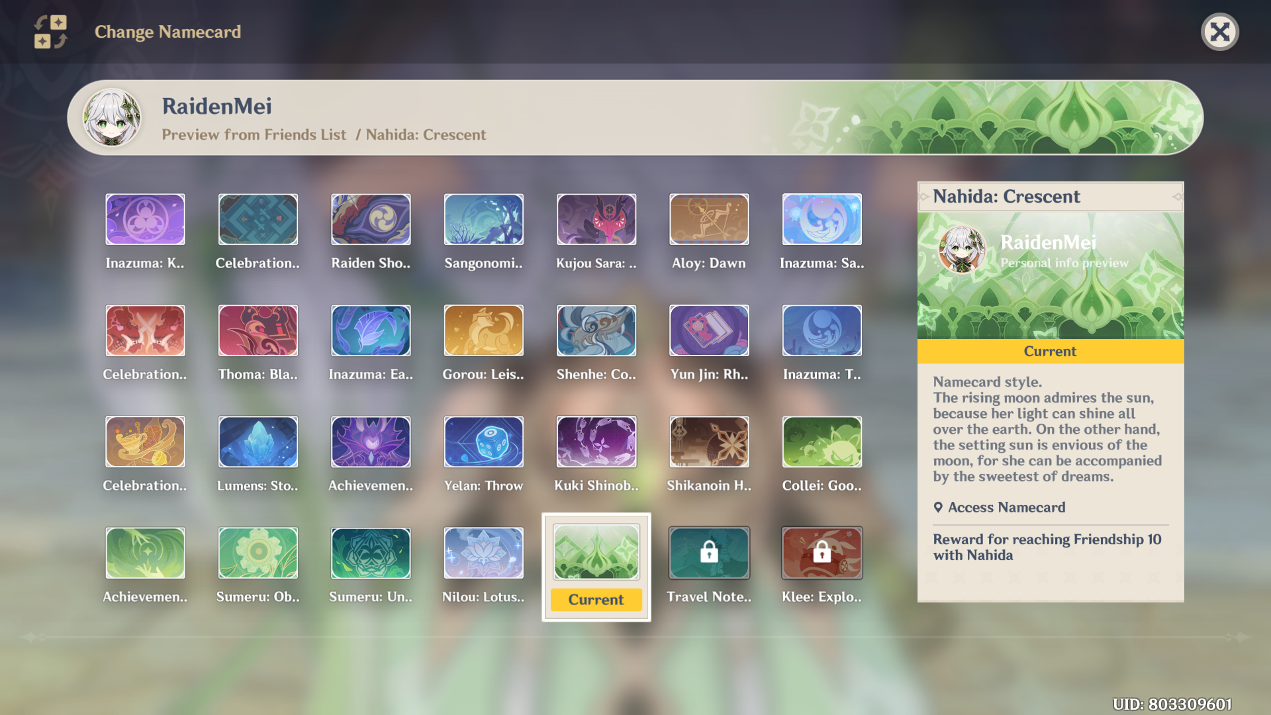Click the RaidenMei avatar in banner

coord(112,119)
